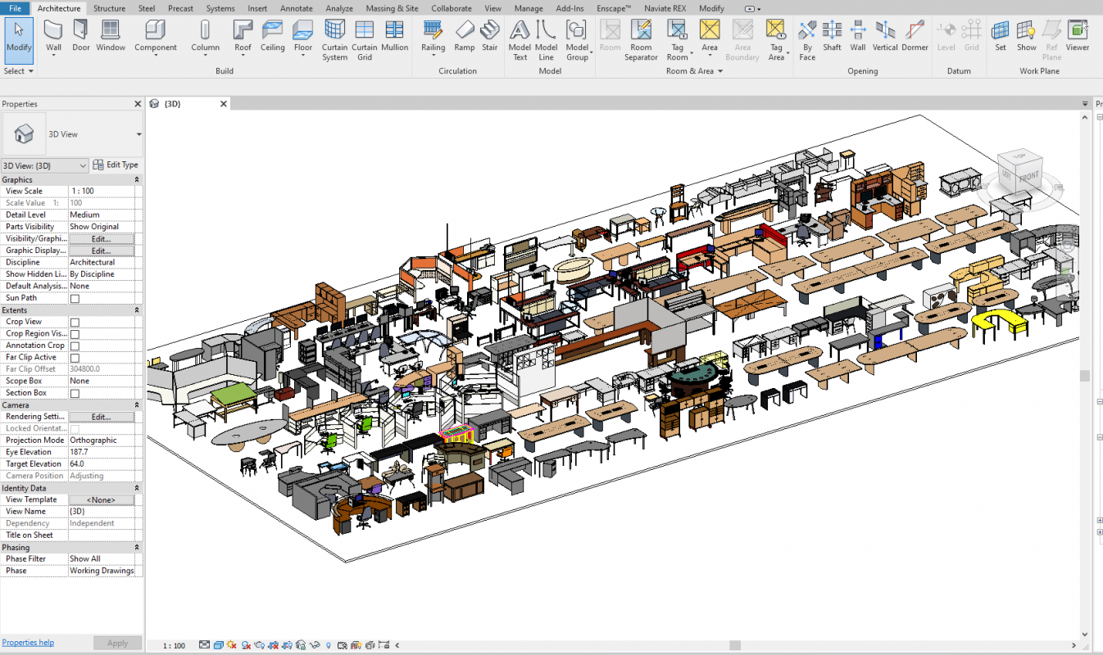Click Edit Type button

tap(116, 165)
